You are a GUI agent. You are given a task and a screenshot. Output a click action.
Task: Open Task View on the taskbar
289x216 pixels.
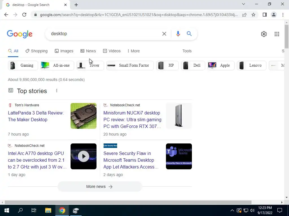click(34, 210)
